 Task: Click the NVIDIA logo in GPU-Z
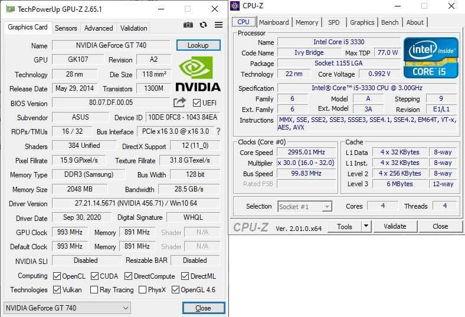pos(198,74)
